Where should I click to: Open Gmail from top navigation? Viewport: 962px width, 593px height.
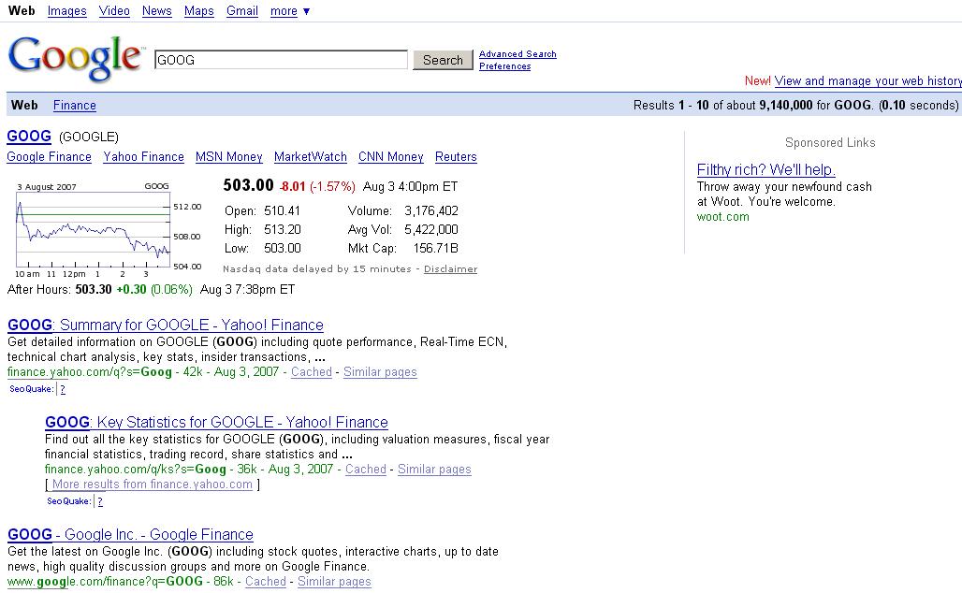241,11
